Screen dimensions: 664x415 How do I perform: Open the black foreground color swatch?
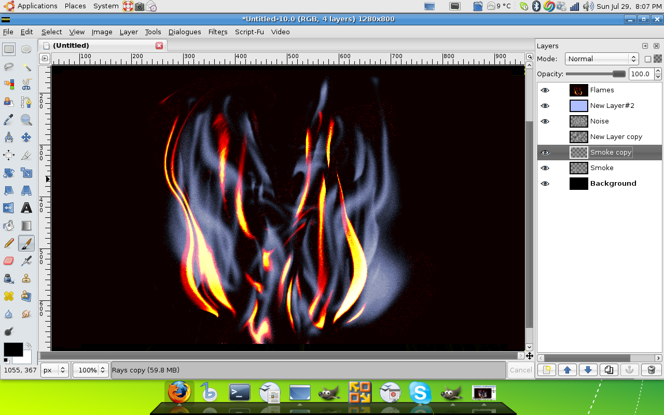(x=13, y=349)
